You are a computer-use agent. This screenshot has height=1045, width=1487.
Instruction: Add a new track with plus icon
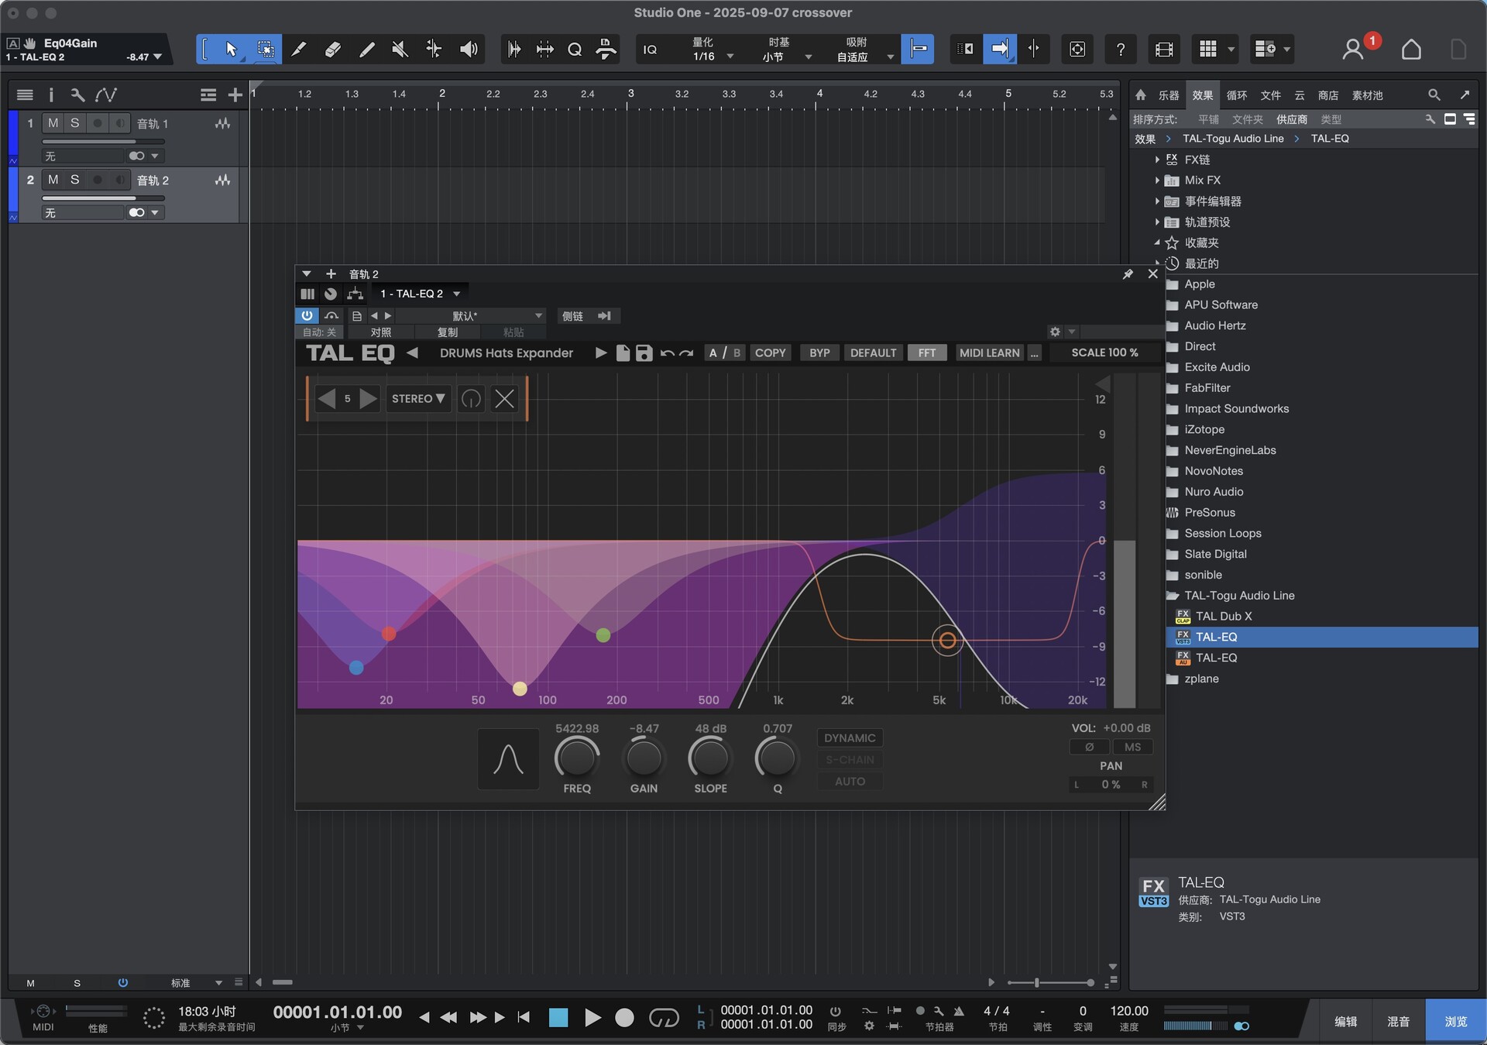[235, 95]
